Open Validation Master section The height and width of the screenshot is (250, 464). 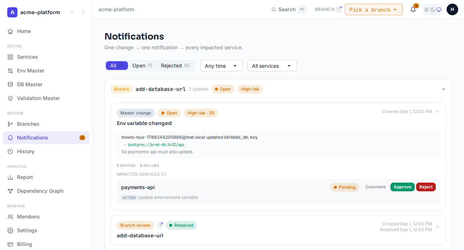click(x=46, y=98)
